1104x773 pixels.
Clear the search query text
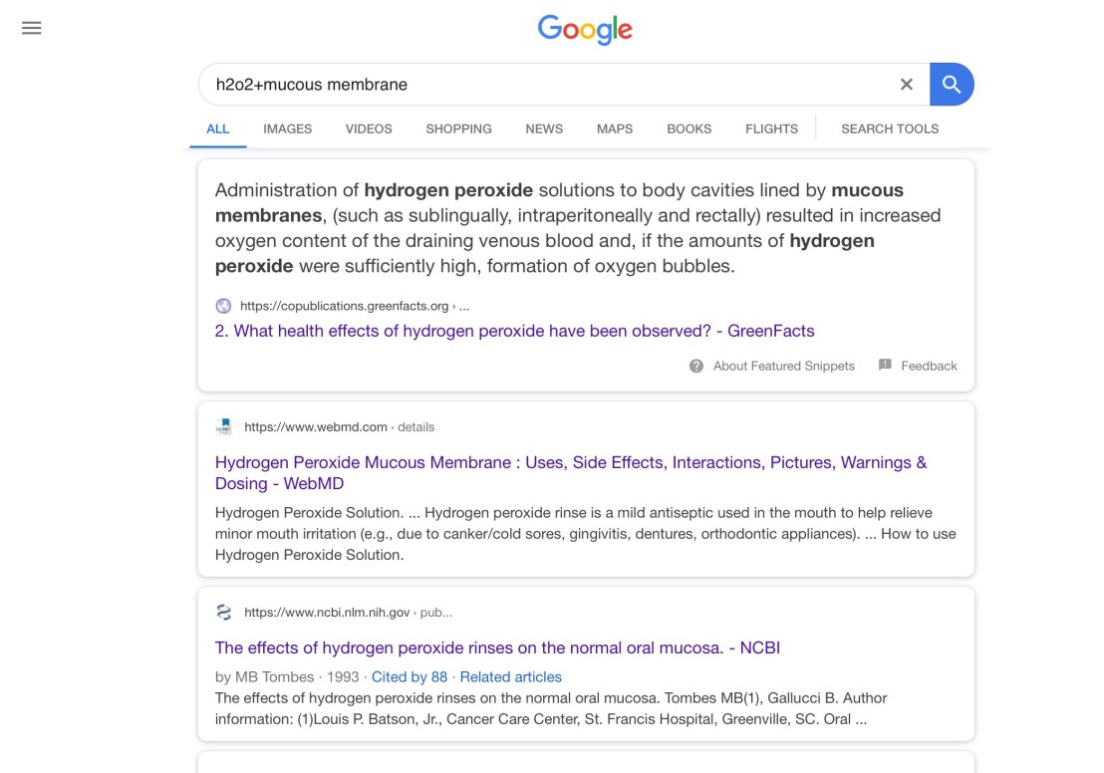click(x=906, y=85)
